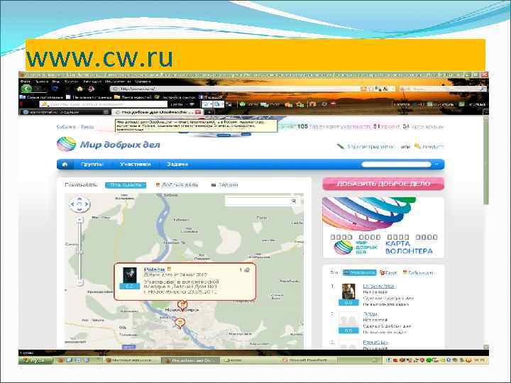Open the Вид browser menu
The image size is (511, 383).
click(x=56, y=82)
